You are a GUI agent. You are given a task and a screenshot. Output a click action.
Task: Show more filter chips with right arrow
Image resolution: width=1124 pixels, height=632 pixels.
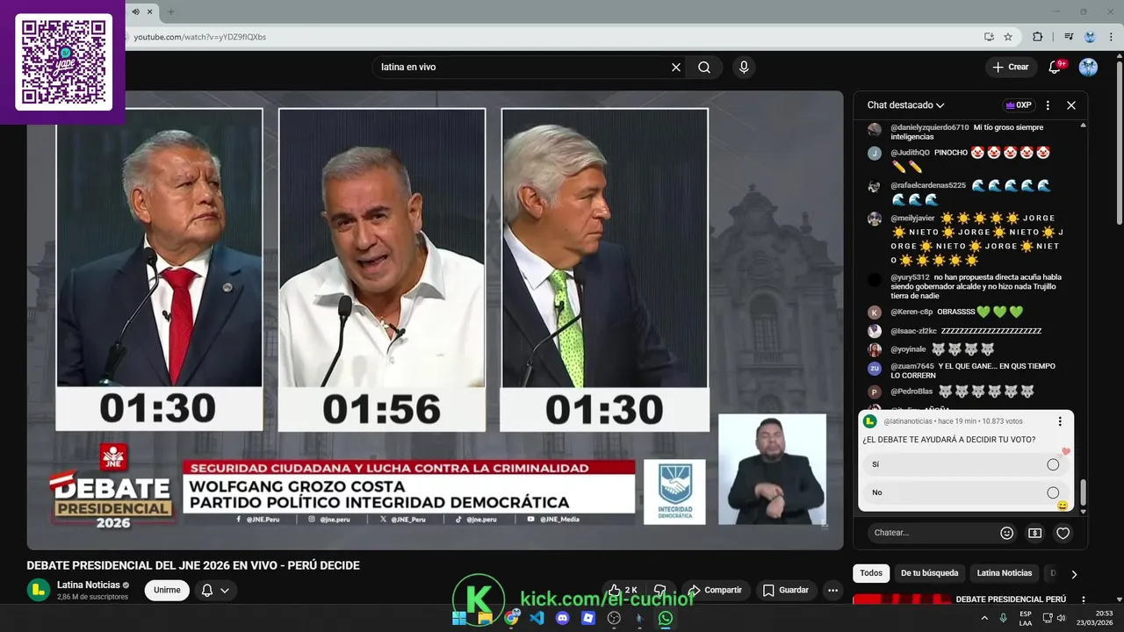coord(1073,574)
